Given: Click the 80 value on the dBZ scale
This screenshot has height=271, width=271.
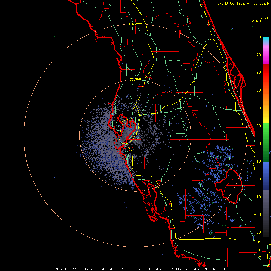Looking at the screenshot, I should coord(259,37).
